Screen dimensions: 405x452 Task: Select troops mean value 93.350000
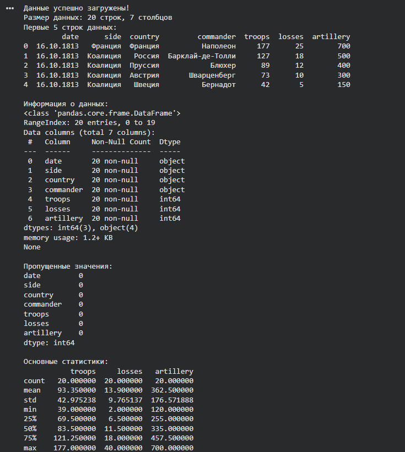point(77,390)
